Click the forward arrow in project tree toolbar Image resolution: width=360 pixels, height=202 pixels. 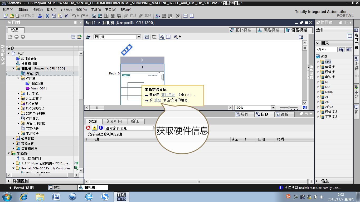click(x=23, y=37)
